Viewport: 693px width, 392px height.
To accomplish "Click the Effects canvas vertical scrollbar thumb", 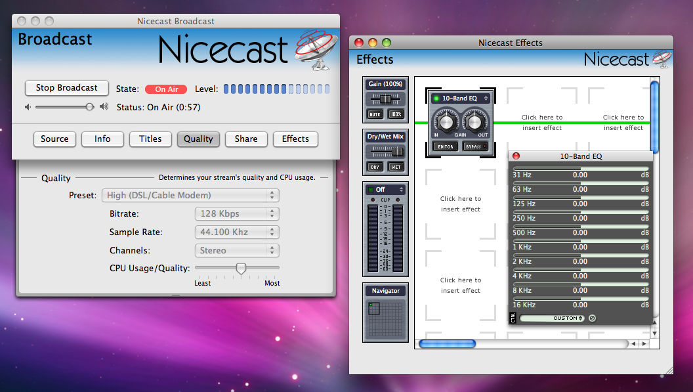I will 654,116.
